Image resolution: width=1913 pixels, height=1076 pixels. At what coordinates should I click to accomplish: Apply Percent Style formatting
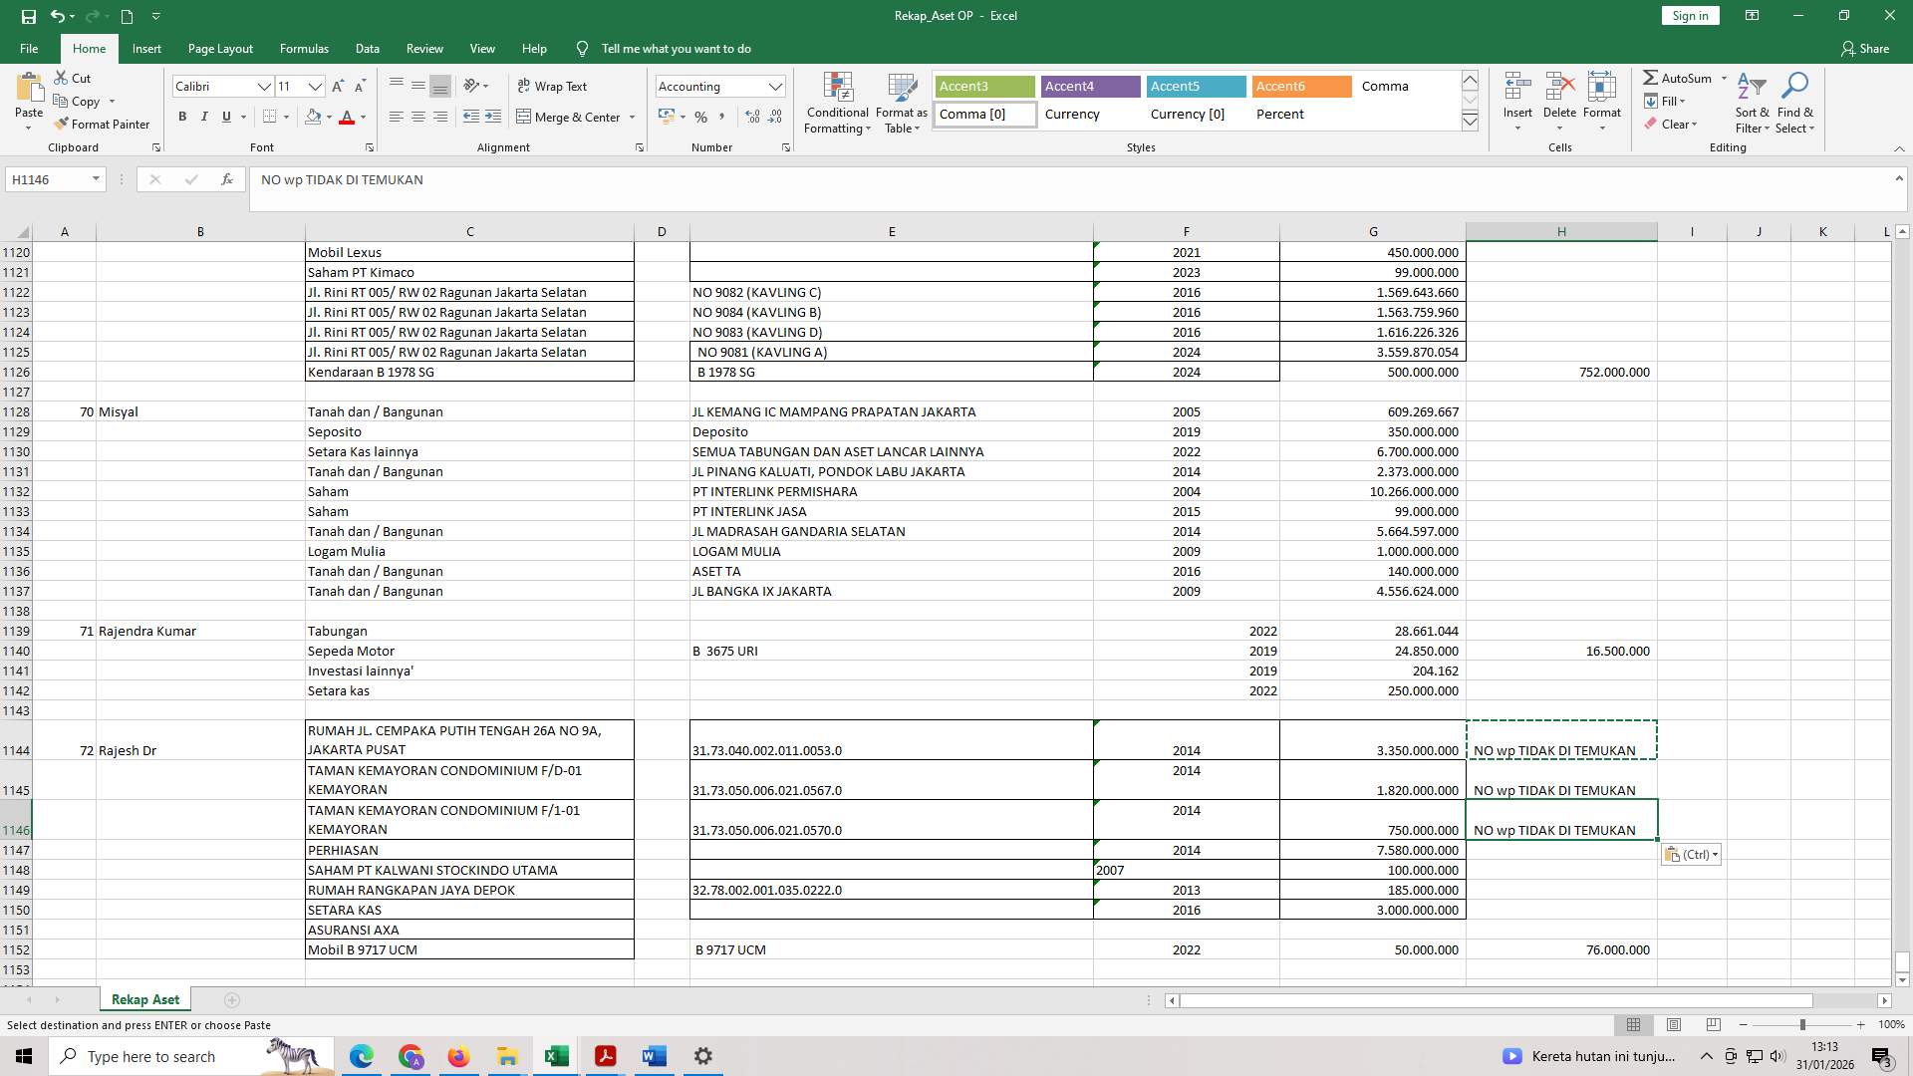pyautogui.click(x=700, y=117)
